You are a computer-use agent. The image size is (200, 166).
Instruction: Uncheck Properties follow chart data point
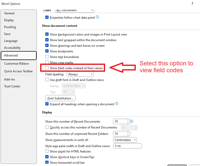tap(47, 17)
